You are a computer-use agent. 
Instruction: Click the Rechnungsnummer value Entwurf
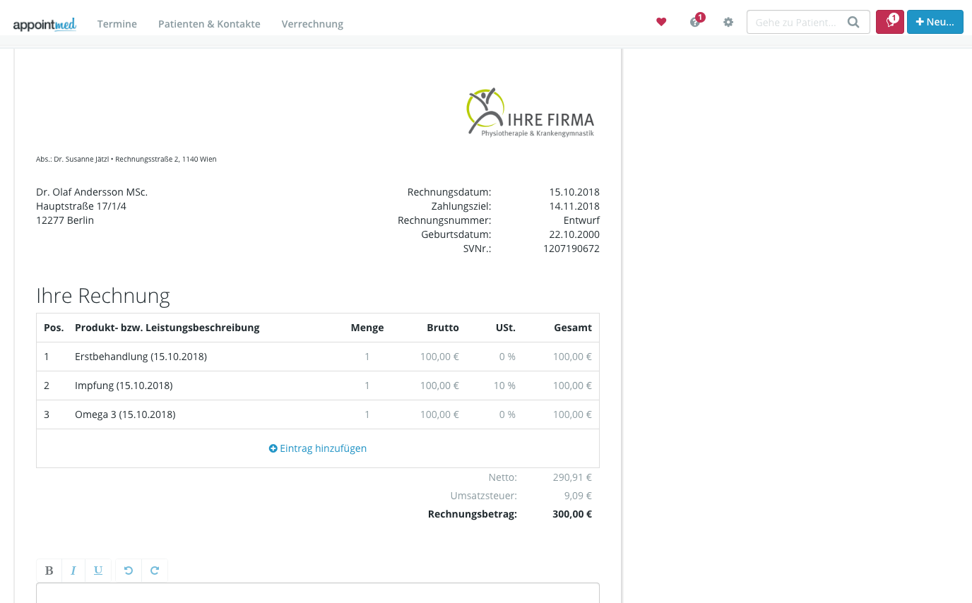point(581,220)
